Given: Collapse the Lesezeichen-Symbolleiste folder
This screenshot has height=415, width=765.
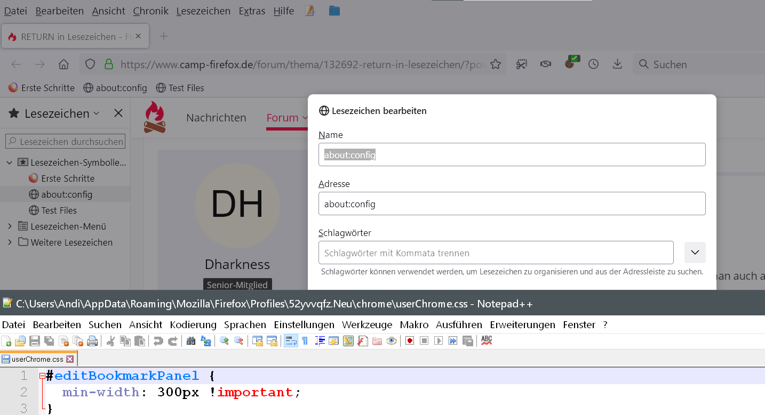Looking at the screenshot, I should [10, 162].
